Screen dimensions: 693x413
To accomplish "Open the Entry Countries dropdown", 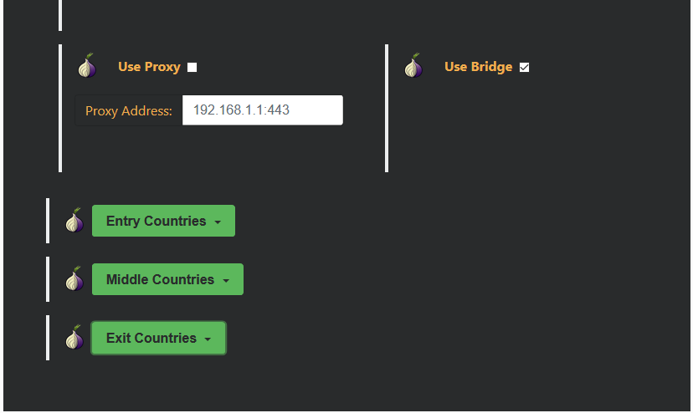I will [x=156, y=221].
